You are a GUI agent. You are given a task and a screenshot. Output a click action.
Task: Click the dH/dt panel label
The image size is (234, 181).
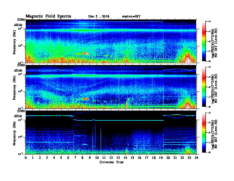18,25
